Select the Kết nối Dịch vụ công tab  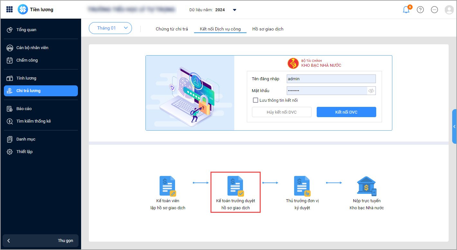[220, 29]
